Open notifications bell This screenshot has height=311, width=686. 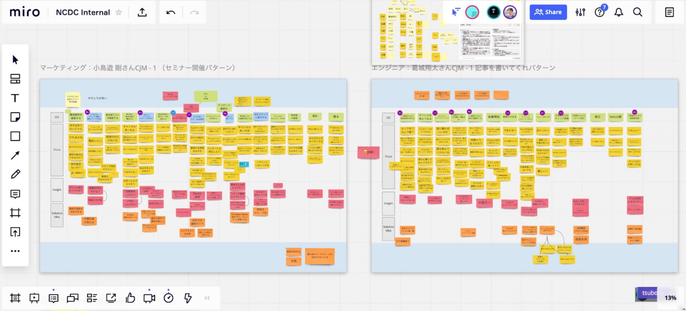point(618,12)
